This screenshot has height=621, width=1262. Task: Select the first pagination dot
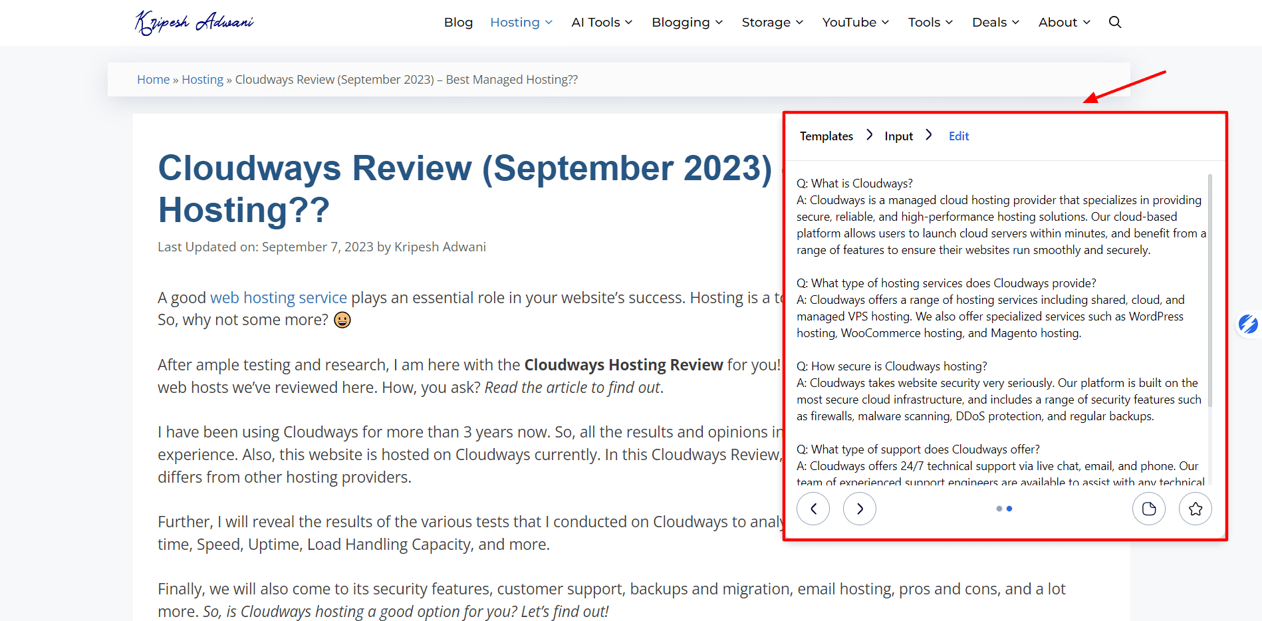[999, 509]
